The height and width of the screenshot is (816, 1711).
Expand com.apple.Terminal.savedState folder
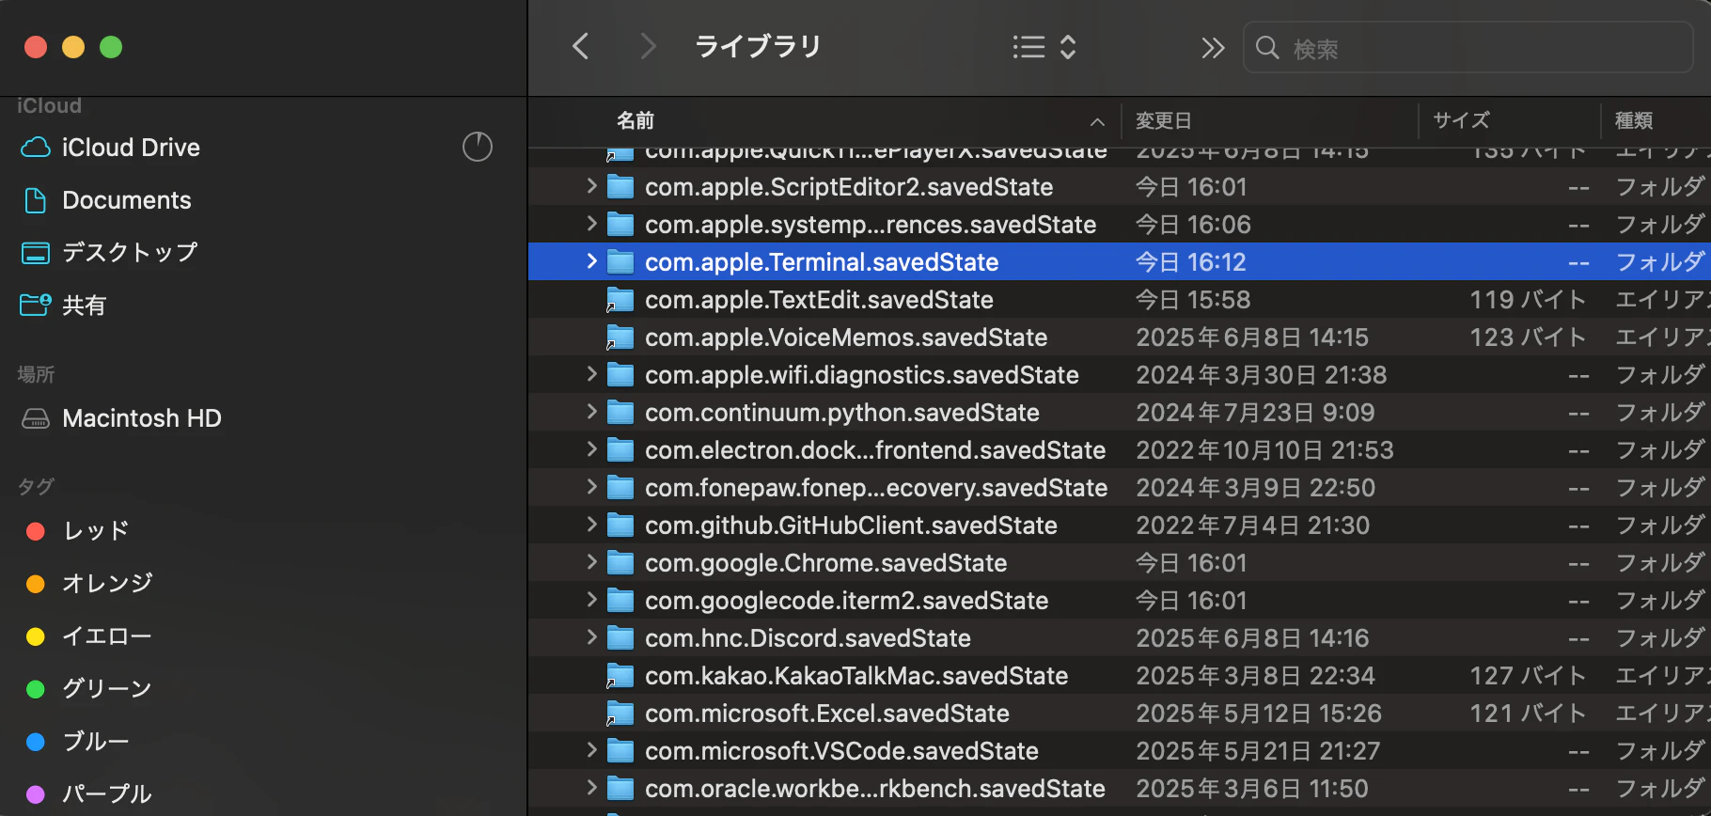pos(591,261)
